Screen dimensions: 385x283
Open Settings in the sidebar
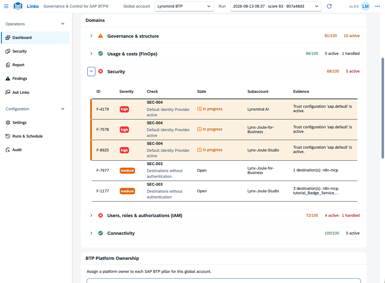tap(35, 122)
